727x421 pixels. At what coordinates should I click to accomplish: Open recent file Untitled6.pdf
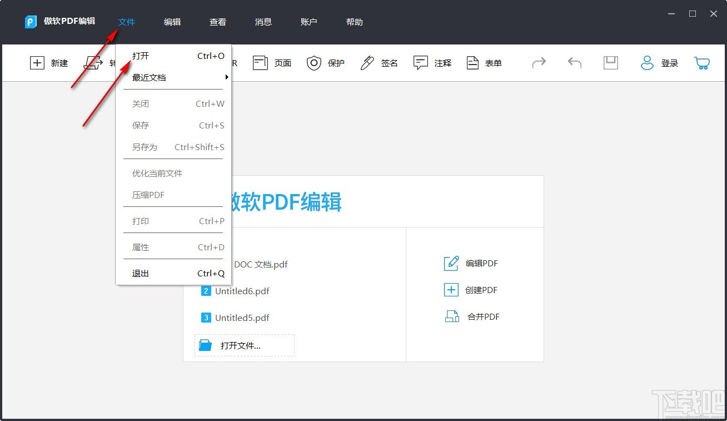[243, 291]
